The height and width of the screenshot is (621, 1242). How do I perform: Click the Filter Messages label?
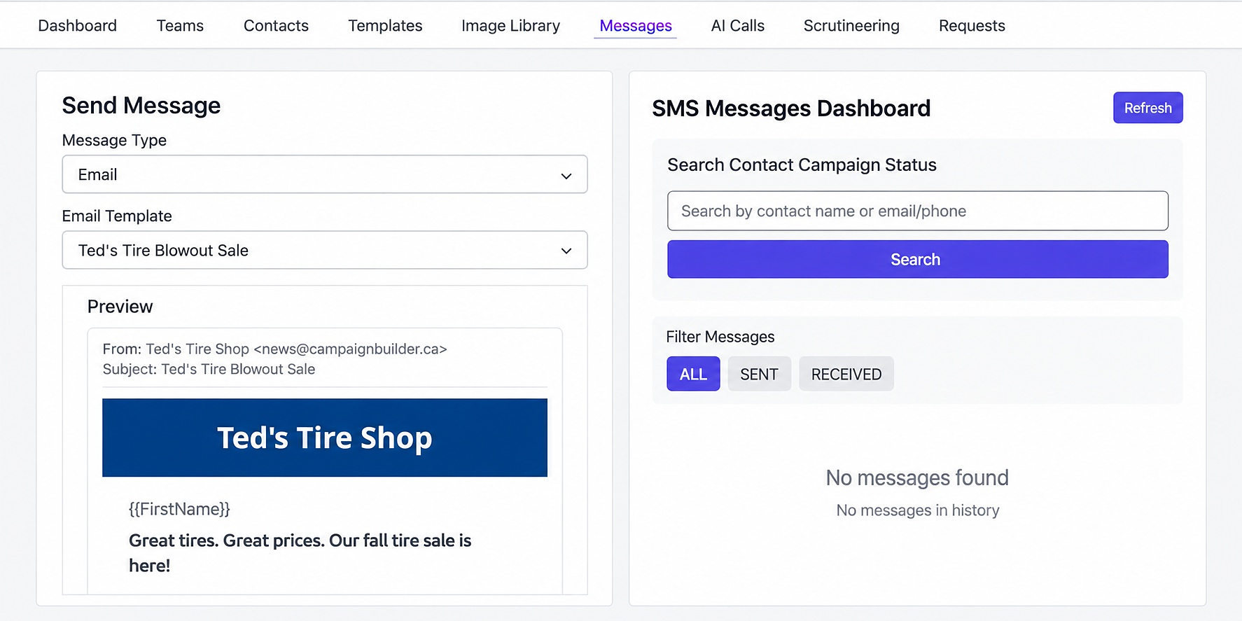pyautogui.click(x=720, y=337)
